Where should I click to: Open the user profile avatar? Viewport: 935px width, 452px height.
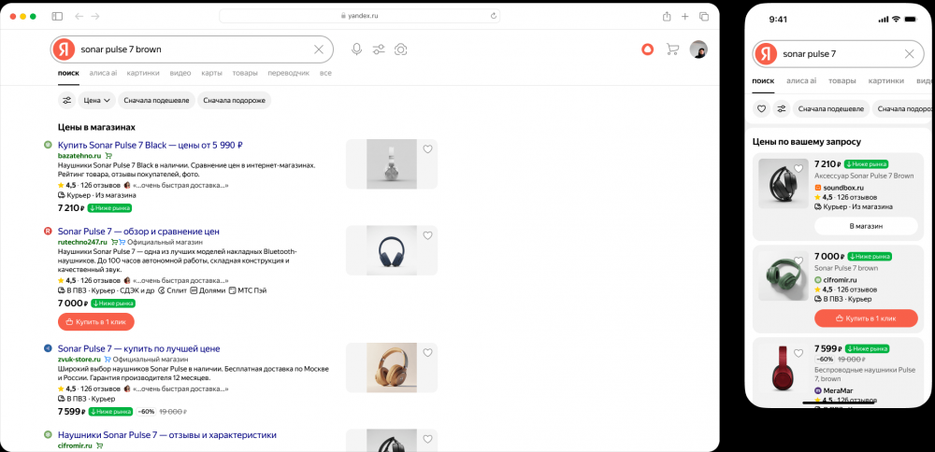698,49
